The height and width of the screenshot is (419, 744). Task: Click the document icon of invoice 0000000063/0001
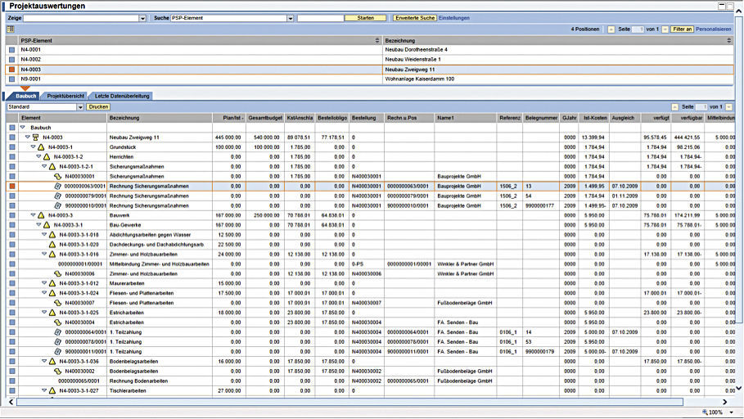pyautogui.click(x=58, y=186)
